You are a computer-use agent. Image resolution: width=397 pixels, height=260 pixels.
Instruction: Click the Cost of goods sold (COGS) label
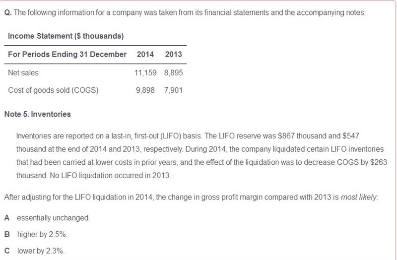[54, 90]
